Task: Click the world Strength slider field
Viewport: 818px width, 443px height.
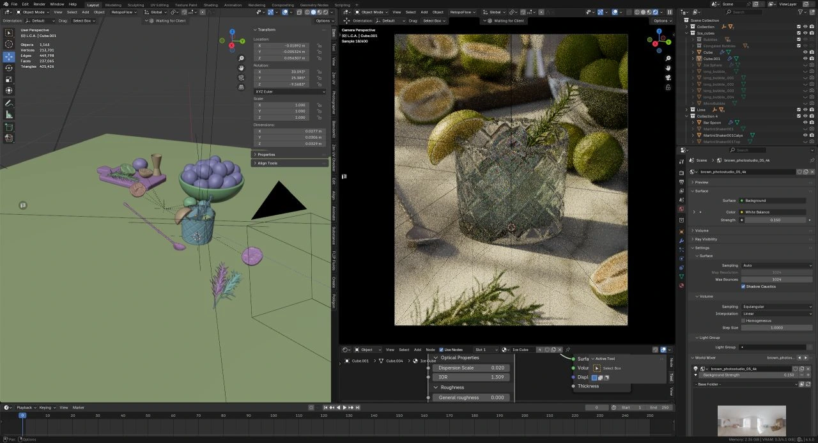Action: [x=776, y=220]
